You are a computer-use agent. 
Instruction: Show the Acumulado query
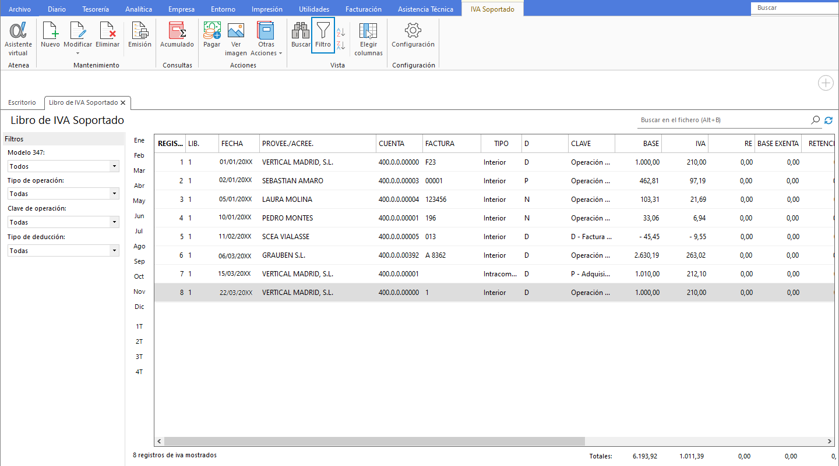point(177,35)
